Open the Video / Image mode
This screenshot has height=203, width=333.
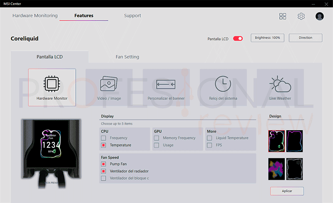pyautogui.click(x=109, y=87)
